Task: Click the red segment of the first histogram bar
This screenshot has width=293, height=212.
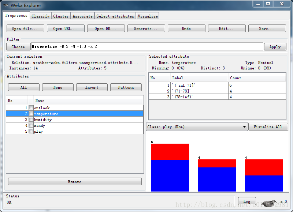Action: coord(170,152)
